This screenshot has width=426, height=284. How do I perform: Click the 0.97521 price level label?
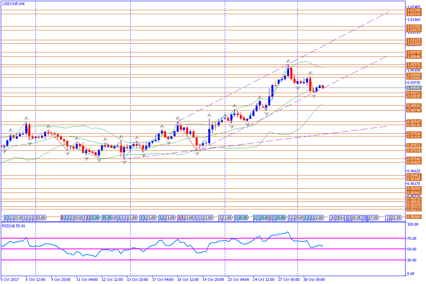coord(414,146)
